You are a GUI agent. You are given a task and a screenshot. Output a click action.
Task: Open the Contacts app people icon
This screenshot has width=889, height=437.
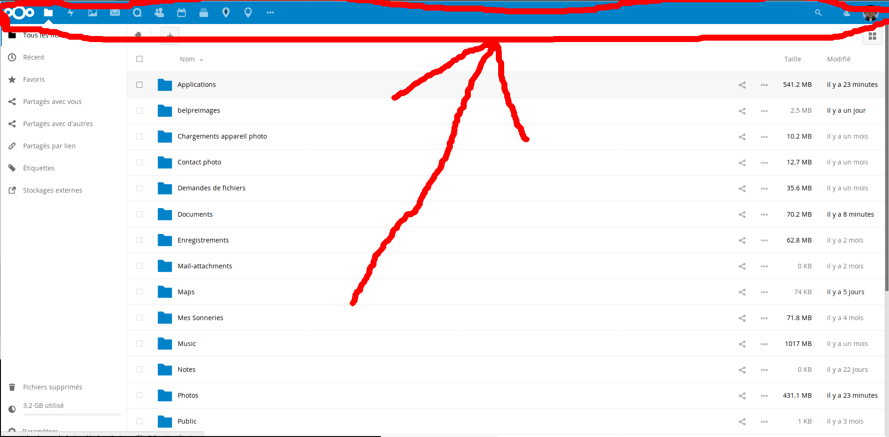pos(159,12)
